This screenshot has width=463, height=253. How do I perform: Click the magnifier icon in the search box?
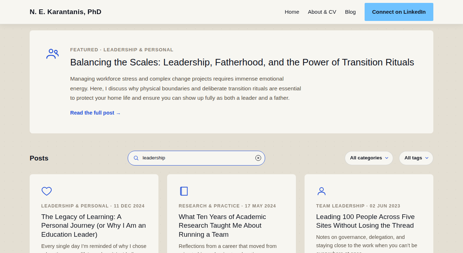[136, 158]
